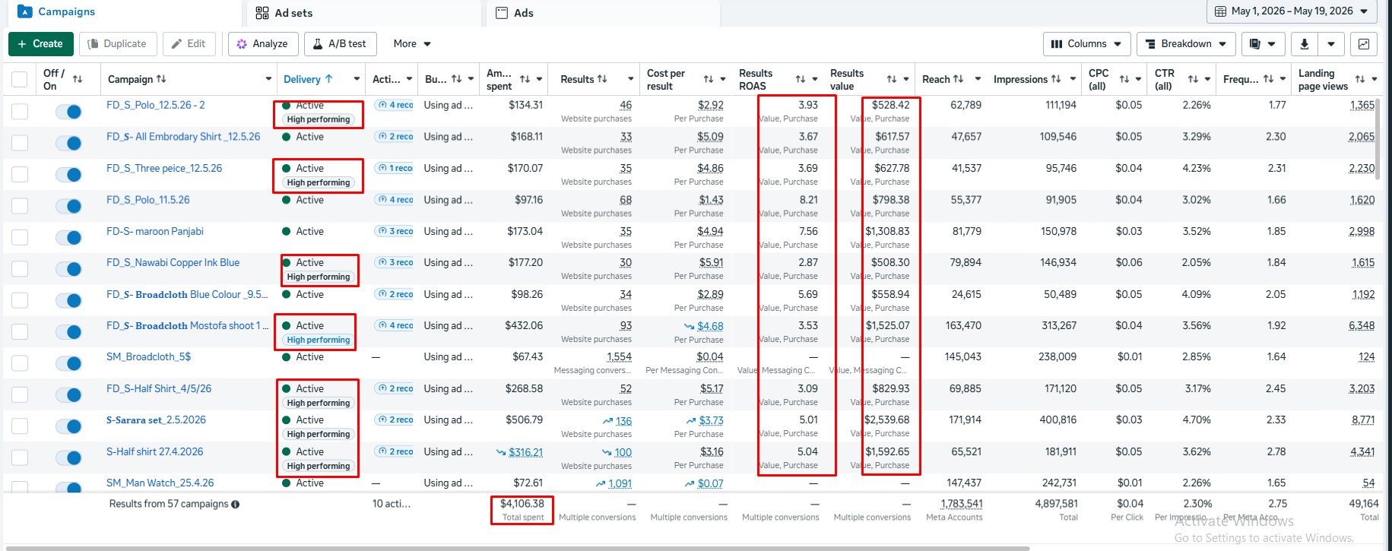1392x551 pixels.
Task: Toggle off the FD_S_Polo_11.5.26 campaign switch
Action: pos(68,205)
